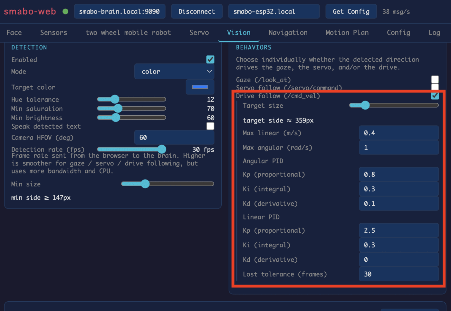Adjust the Min saturation slider

tap(131, 108)
